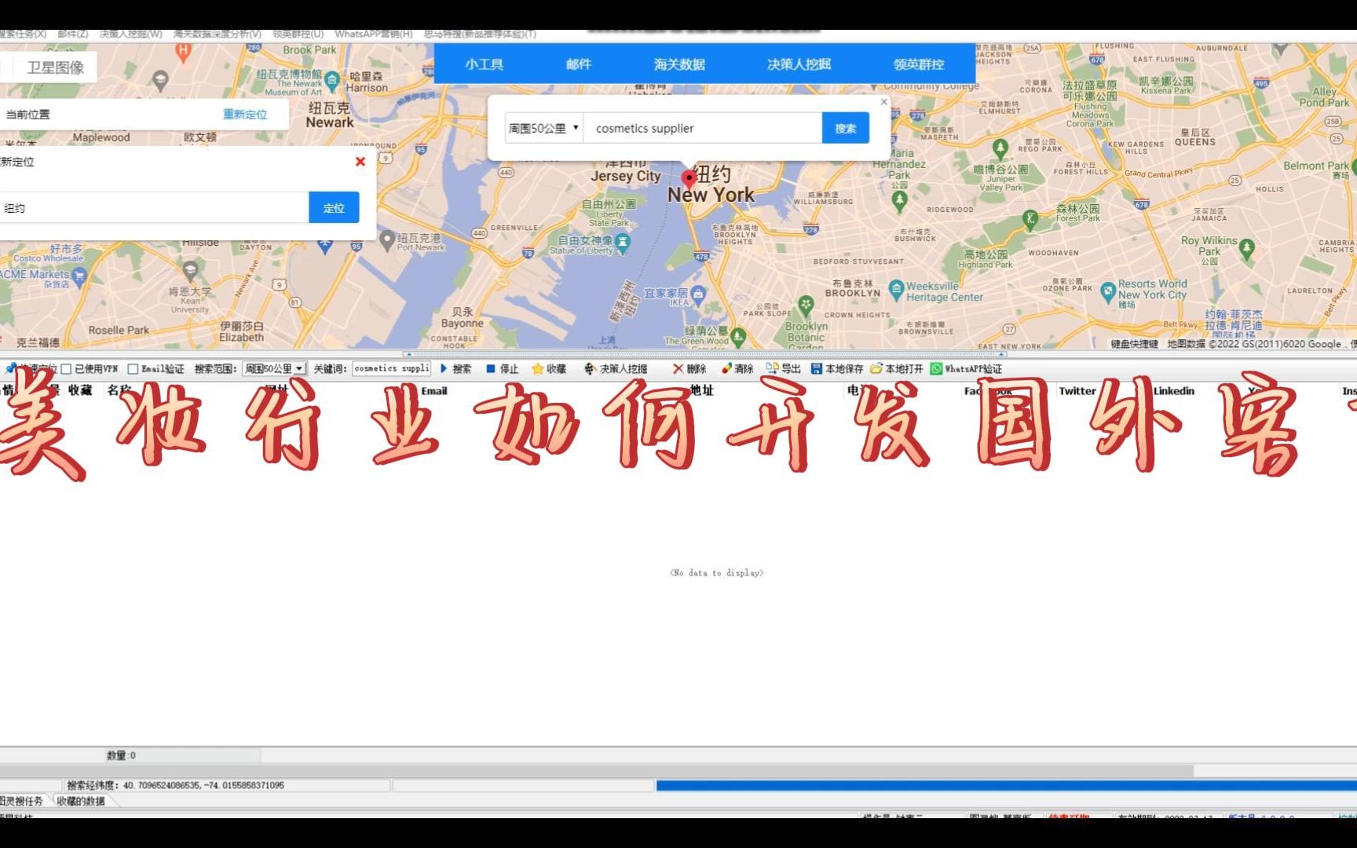The image size is (1357, 848).
Task: Close the 重新定位 panel with red X
Action: pos(360,162)
